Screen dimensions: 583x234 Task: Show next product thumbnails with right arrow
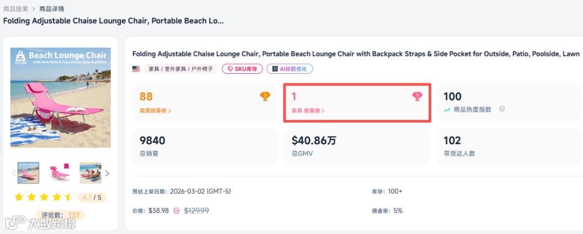107,173
